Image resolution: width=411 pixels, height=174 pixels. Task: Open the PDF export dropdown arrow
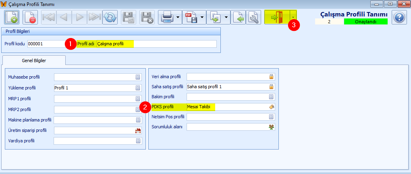(x=202, y=17)
